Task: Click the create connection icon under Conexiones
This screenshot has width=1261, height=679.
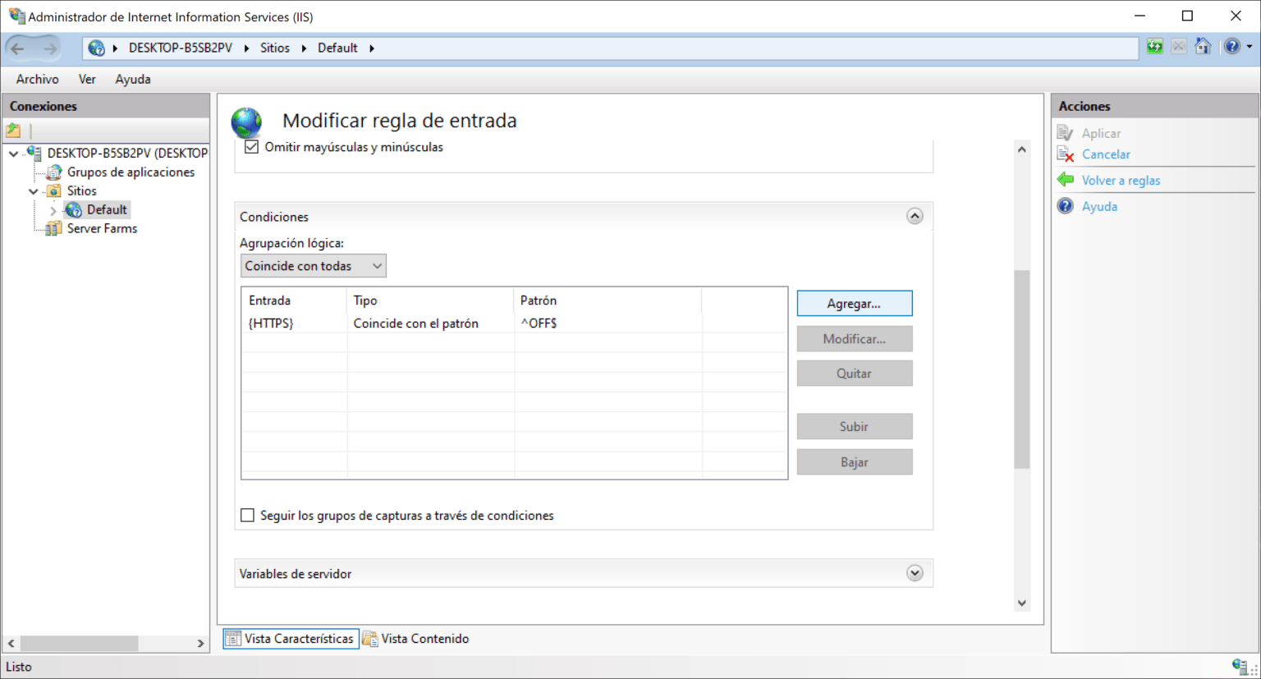Action: [14, 130]
